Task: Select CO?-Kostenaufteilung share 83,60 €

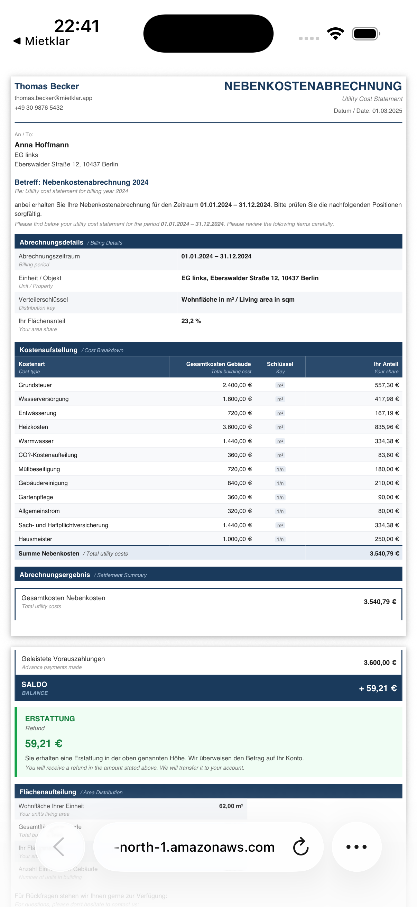Action: point(389,455)
